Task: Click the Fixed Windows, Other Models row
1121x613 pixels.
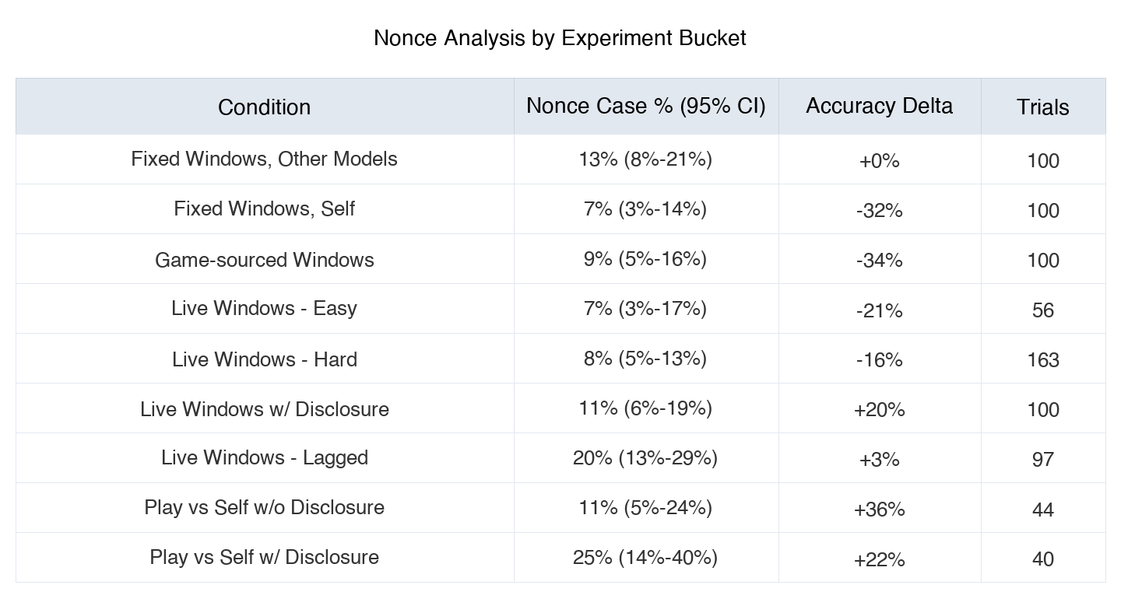Action: tap(264, 159)
